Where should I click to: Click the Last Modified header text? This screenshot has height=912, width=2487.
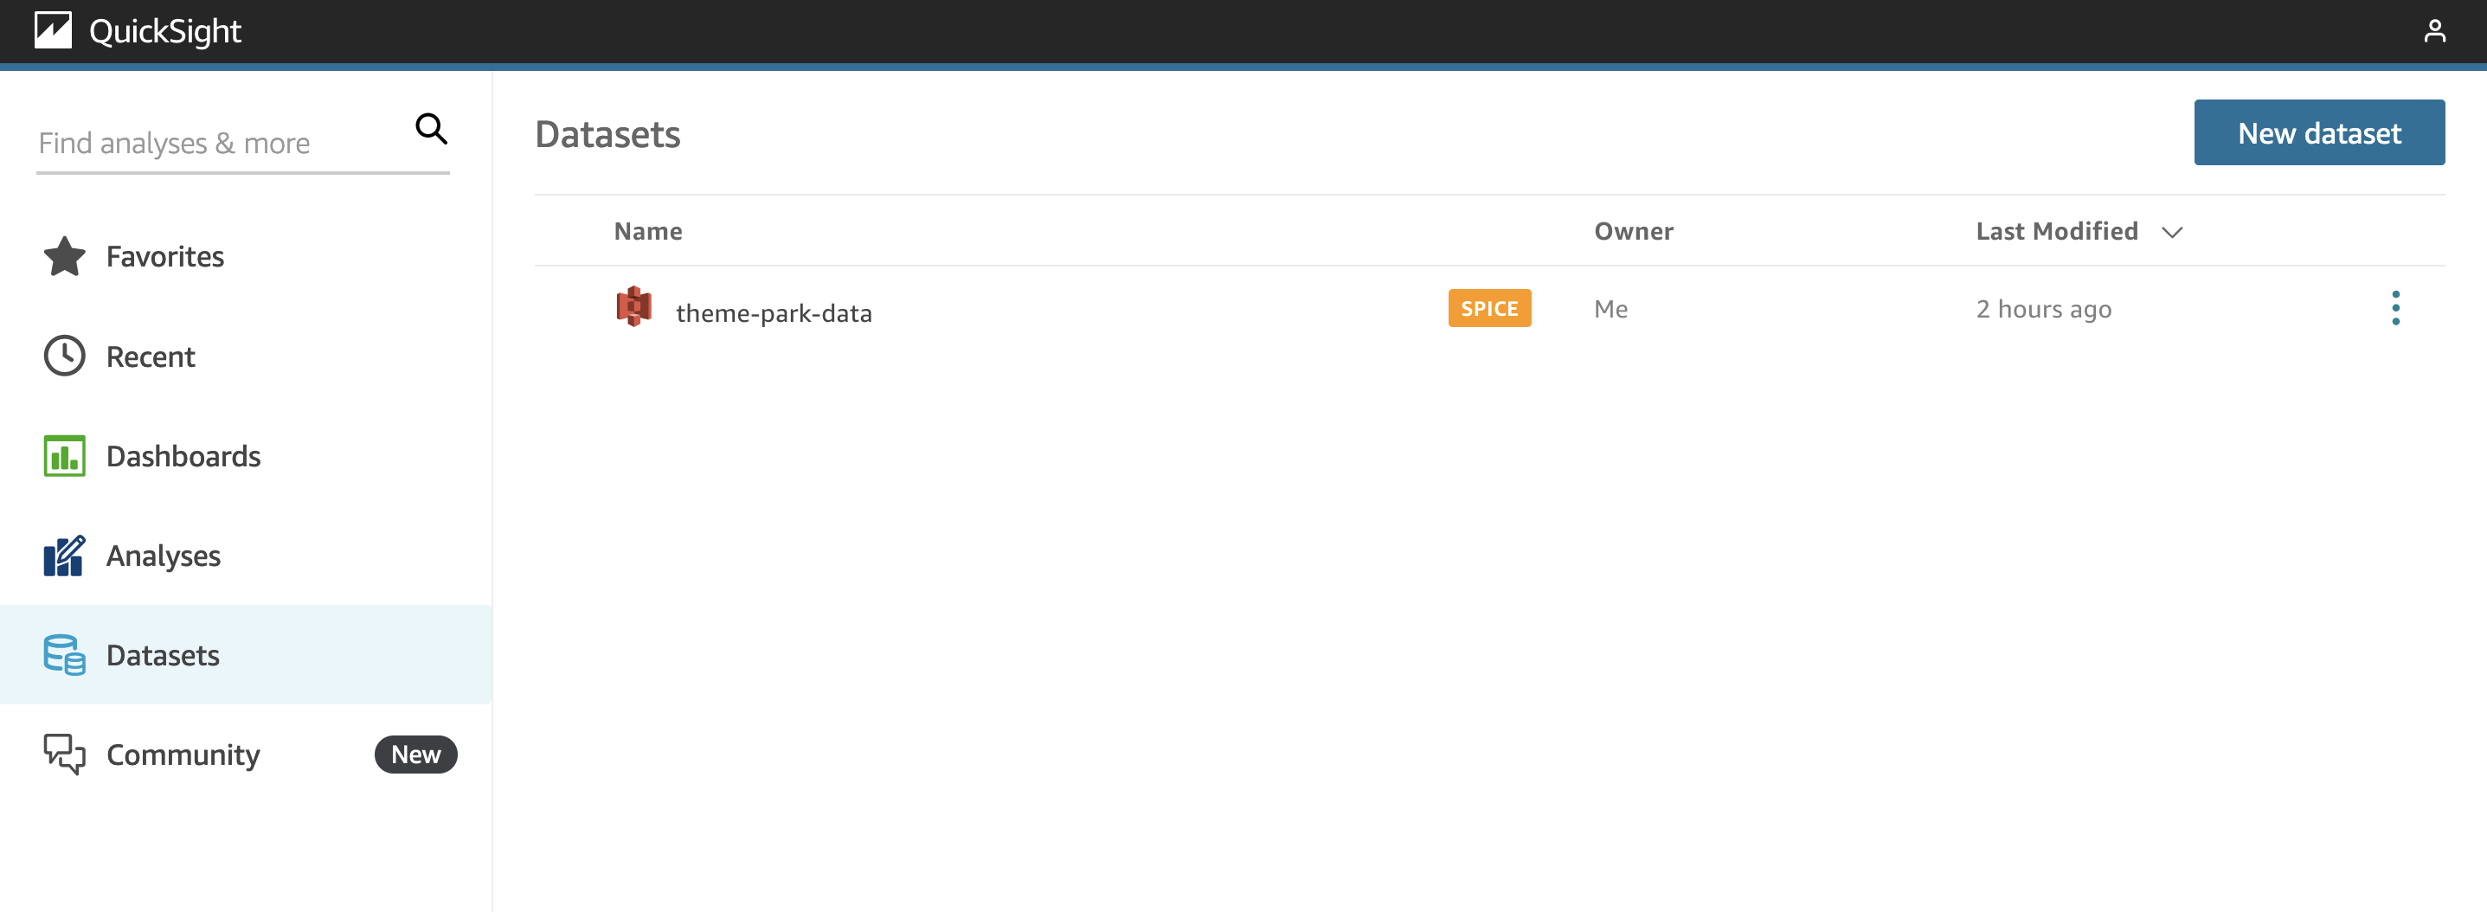[x=2056, y=232]
